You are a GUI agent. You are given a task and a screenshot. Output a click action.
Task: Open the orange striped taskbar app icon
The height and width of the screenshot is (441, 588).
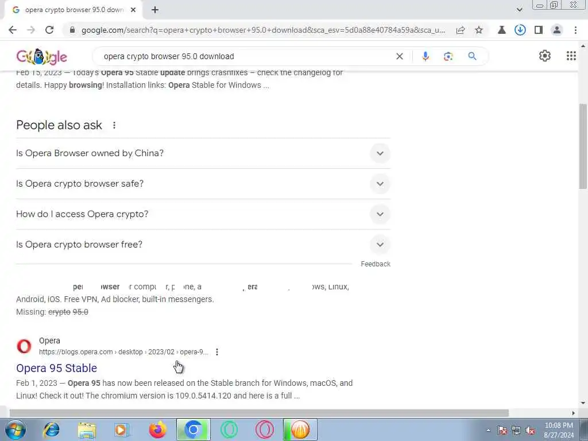tap(300, 430)
